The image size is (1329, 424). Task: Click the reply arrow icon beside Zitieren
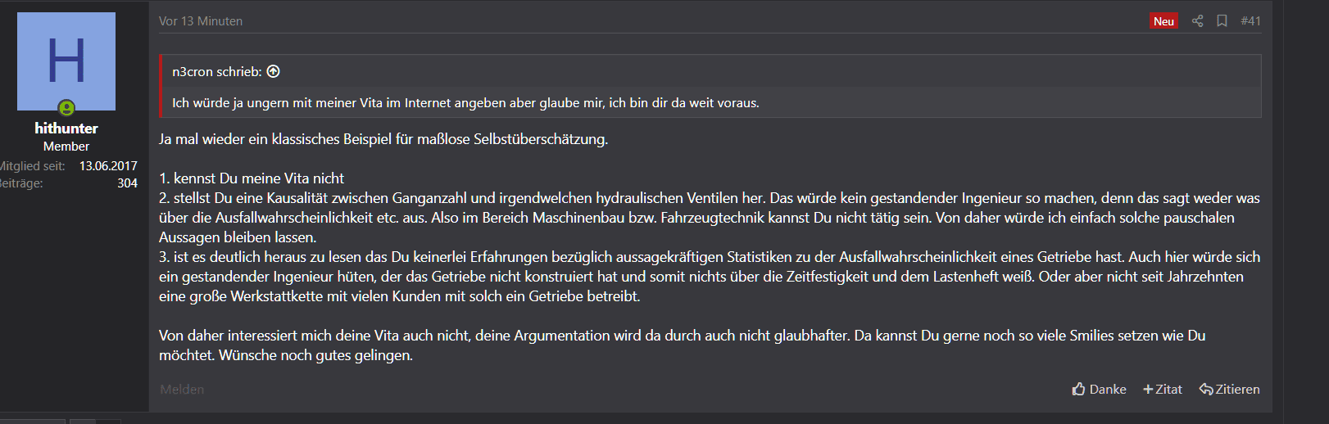[1206, 389]
